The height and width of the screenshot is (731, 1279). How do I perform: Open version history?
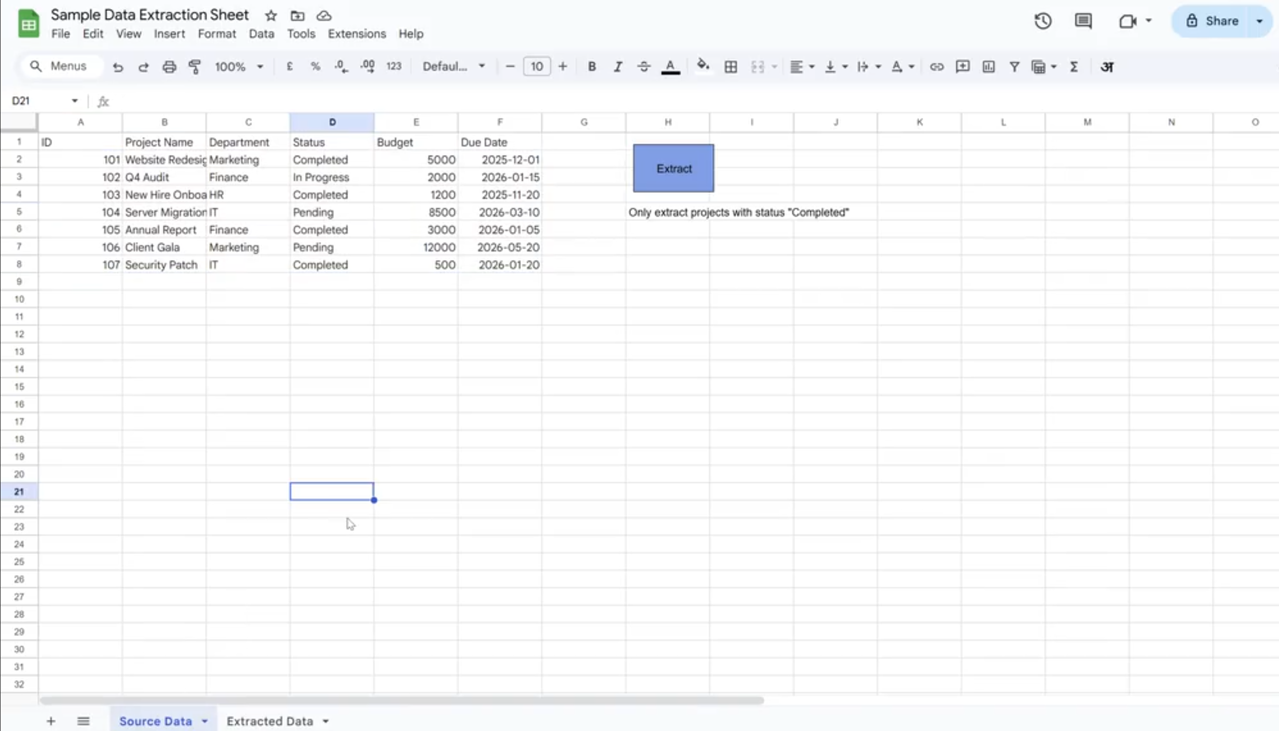tap(1042, 21)
